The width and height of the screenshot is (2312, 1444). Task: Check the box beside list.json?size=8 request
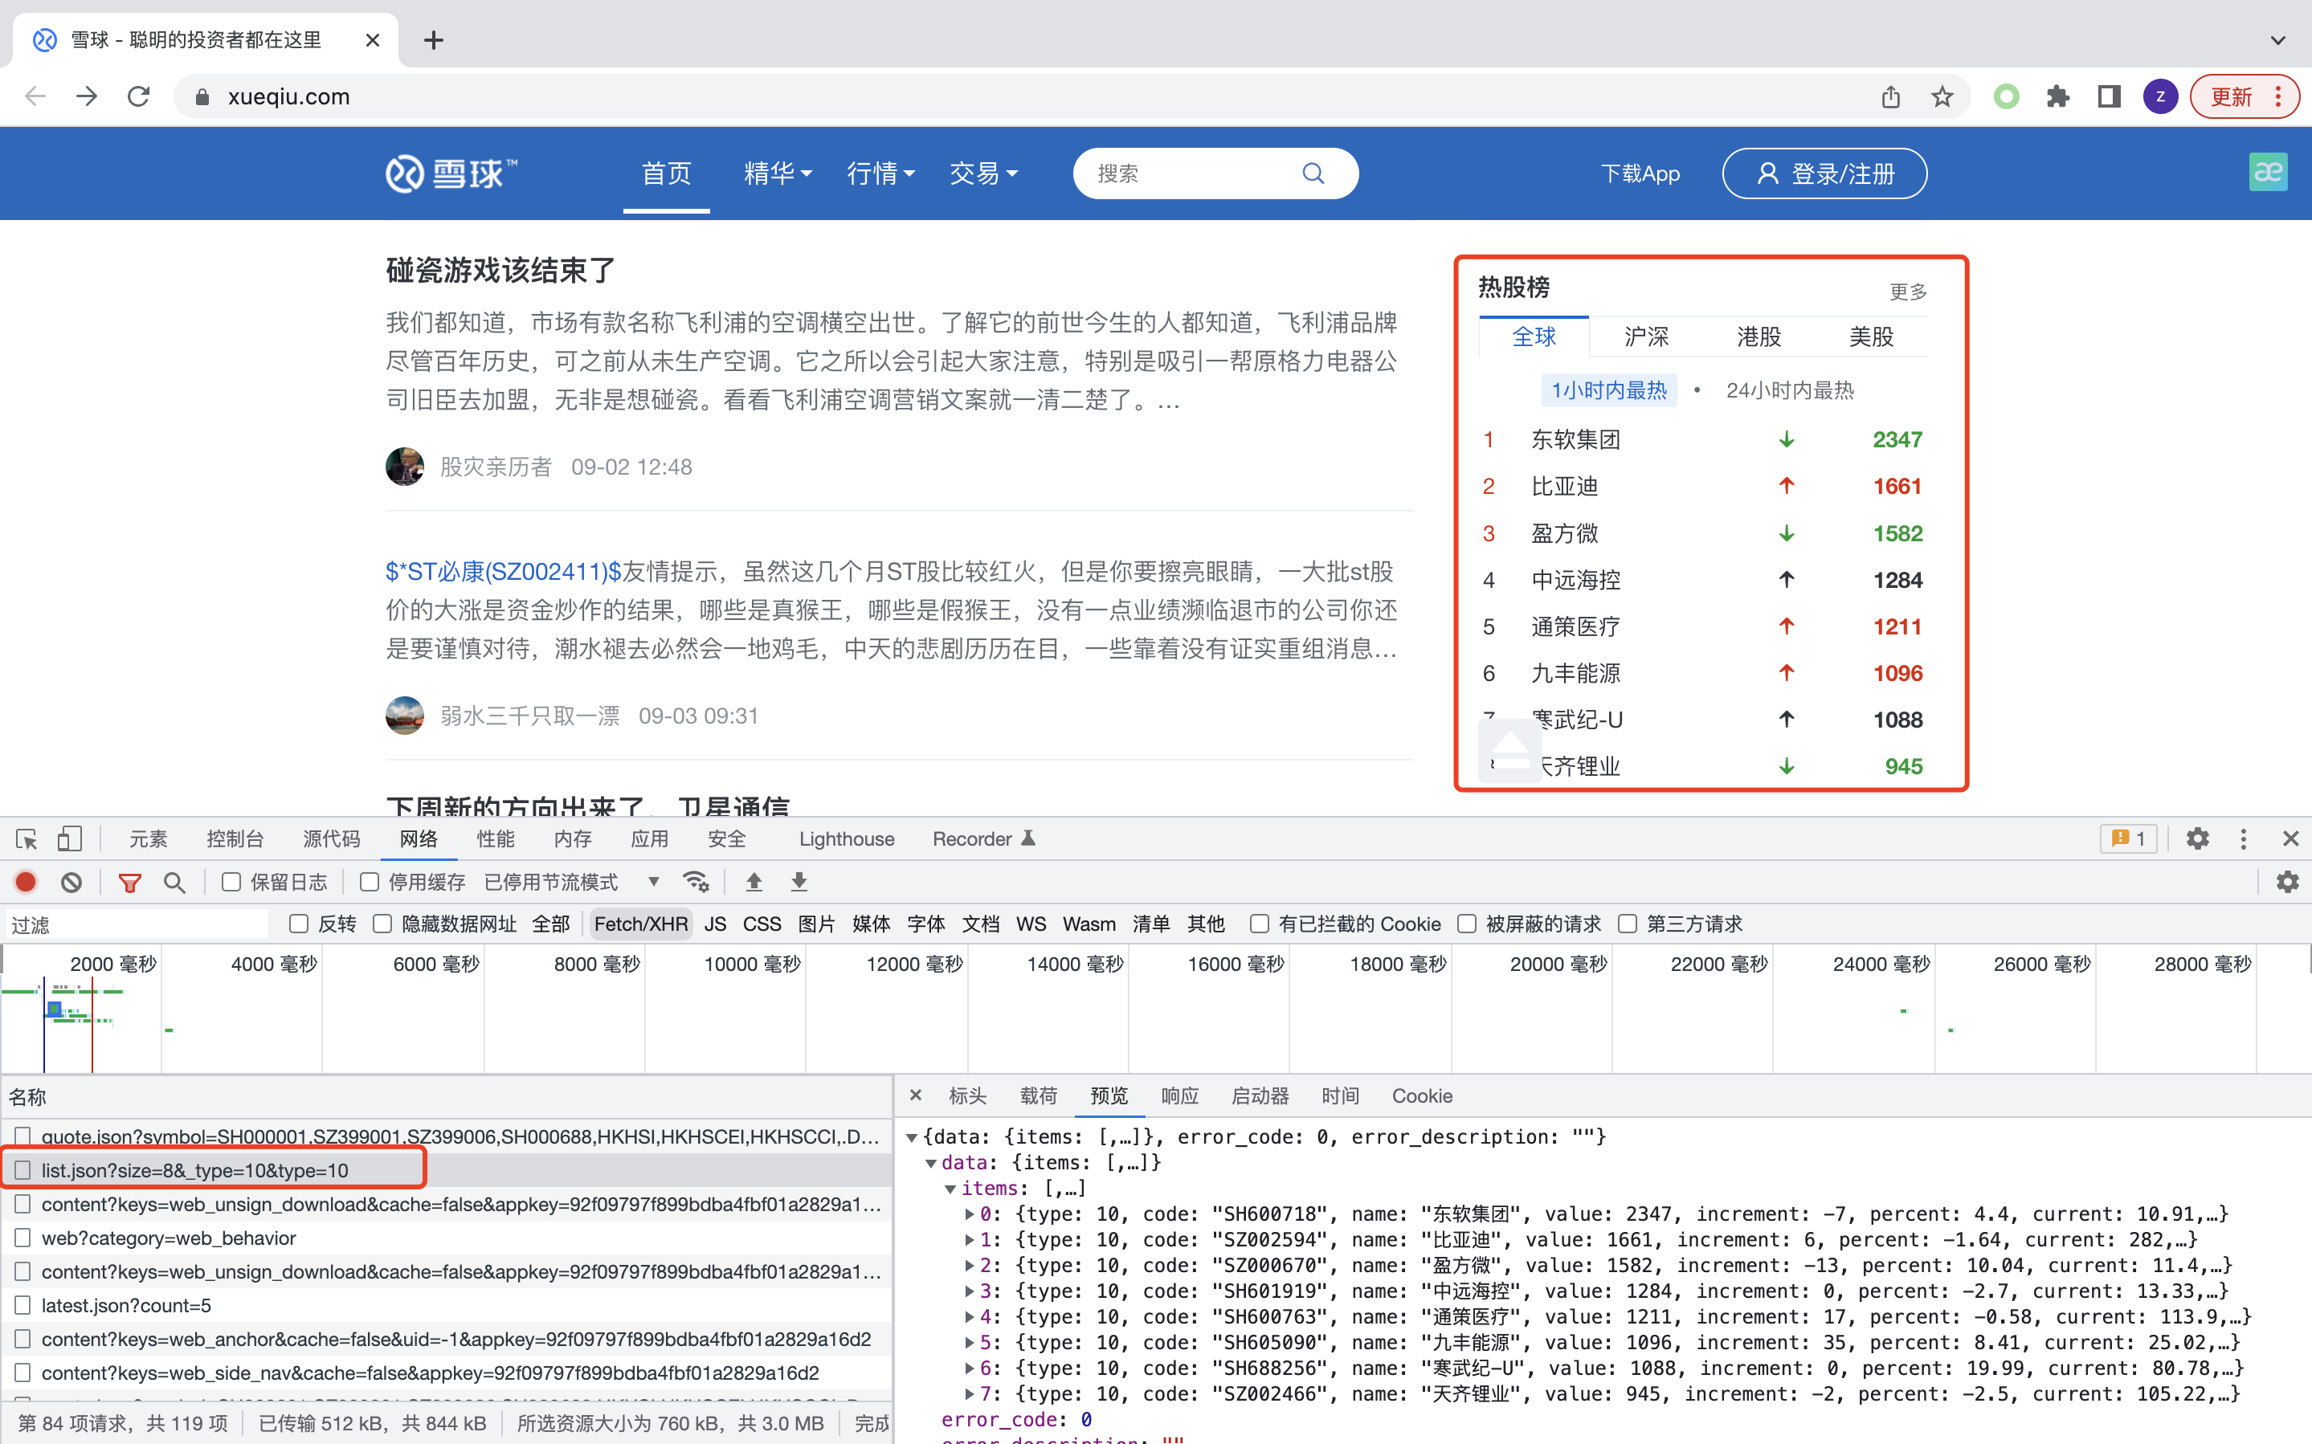(23, 1170)
